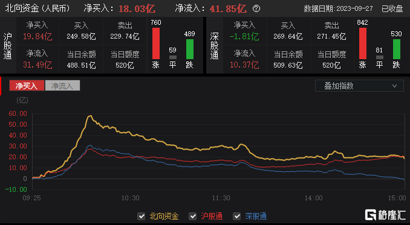Switch to the 净买入 tab
Image resolution: width=410 pixels, height=225 pixels.
click(27, 86)
